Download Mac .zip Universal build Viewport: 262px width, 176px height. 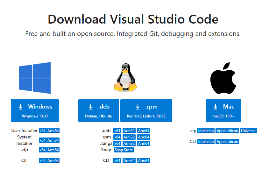(x=249, y=131)
